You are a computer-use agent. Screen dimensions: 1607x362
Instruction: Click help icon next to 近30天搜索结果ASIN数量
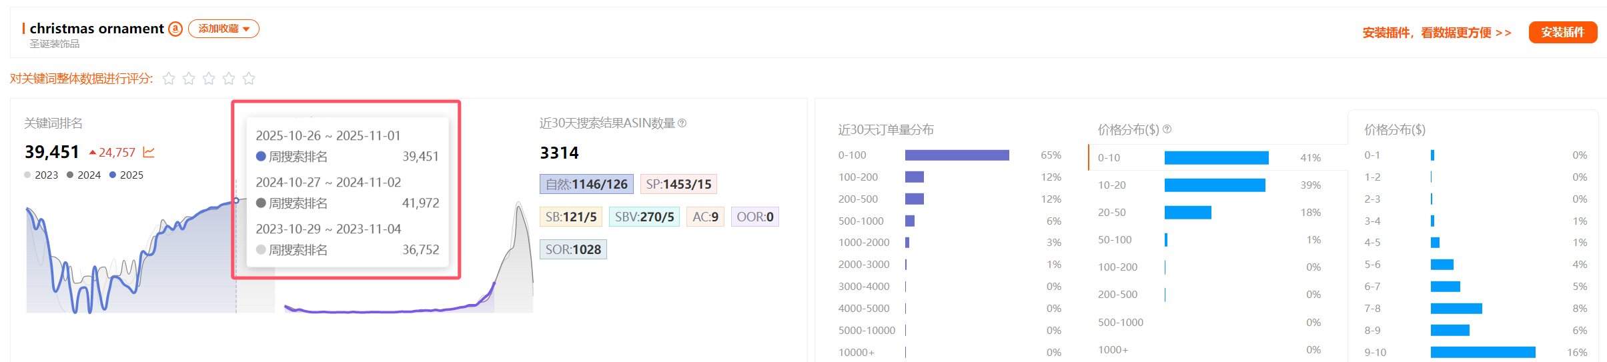(x=682, y=123)
